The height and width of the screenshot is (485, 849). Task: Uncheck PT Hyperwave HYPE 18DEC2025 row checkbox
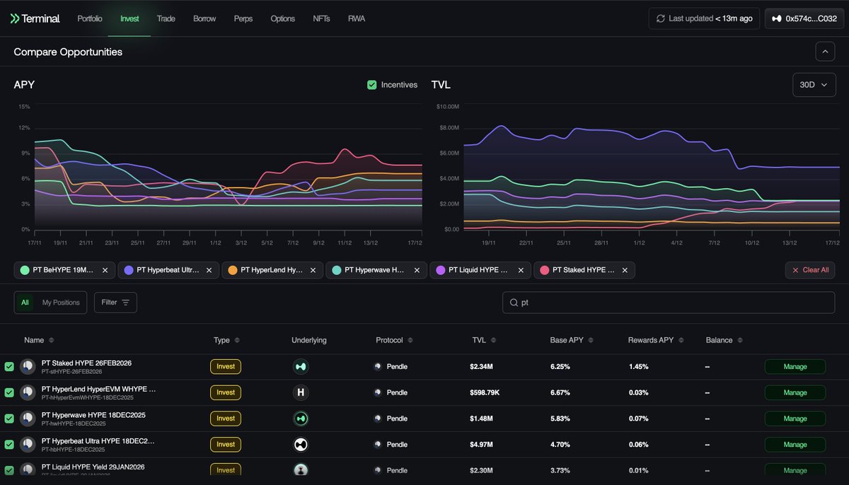pyautogui.click(x=9, y=419)
